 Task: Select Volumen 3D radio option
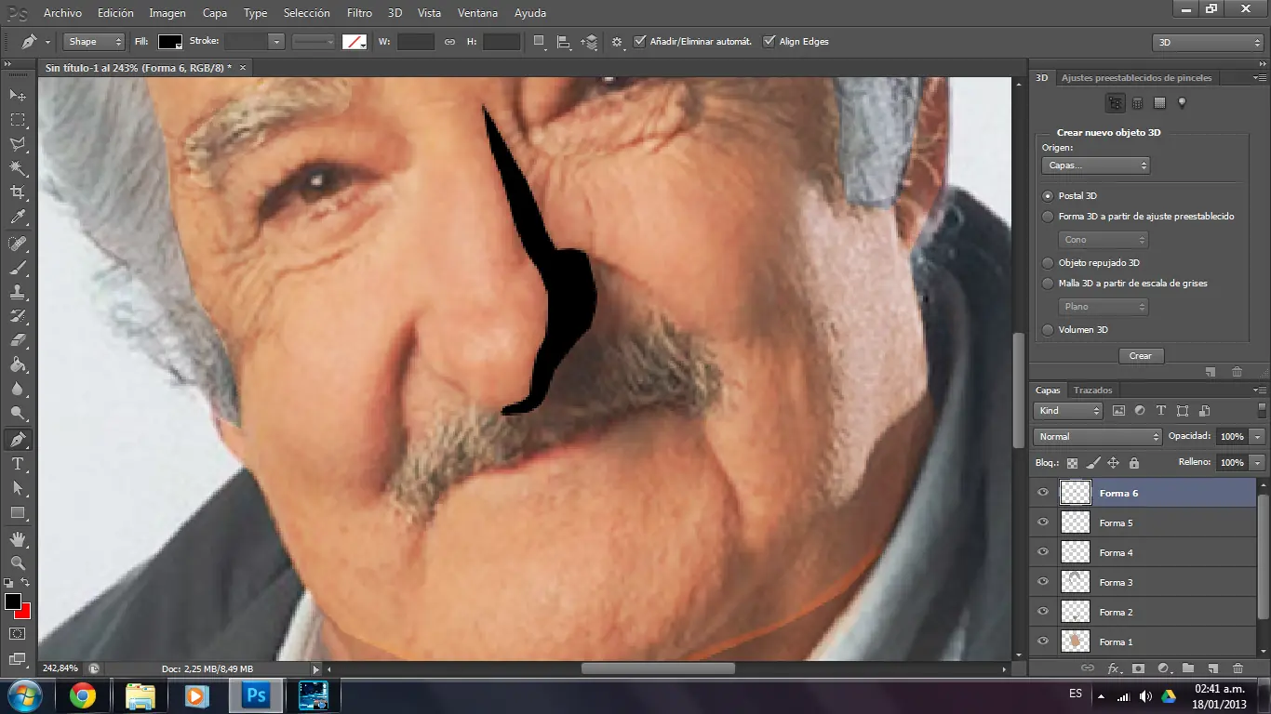coord(1049,330)
